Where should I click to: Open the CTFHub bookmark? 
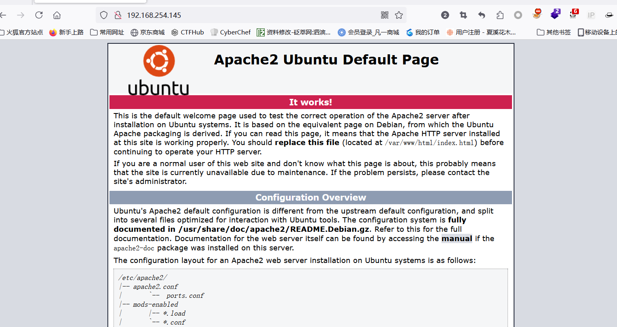coord(188,32)
